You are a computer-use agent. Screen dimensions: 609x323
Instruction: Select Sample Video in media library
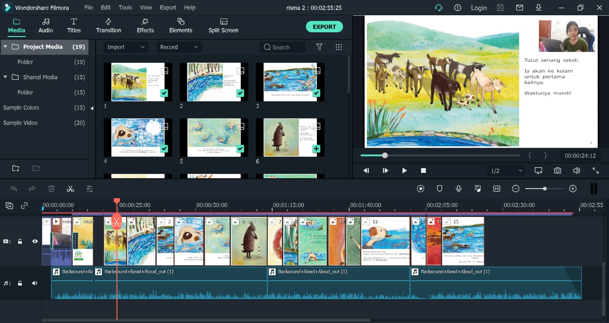tap(20, 123)
